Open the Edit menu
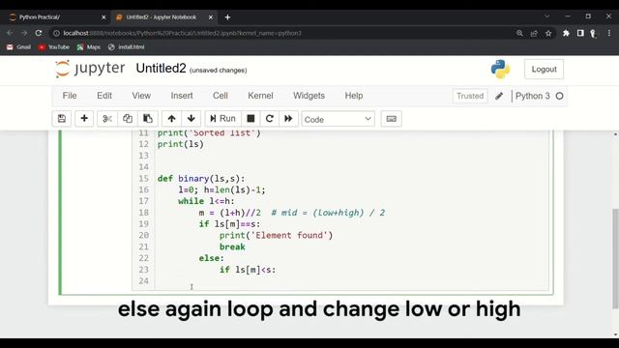This screenshot has width=619, height=348. (104, 96)
